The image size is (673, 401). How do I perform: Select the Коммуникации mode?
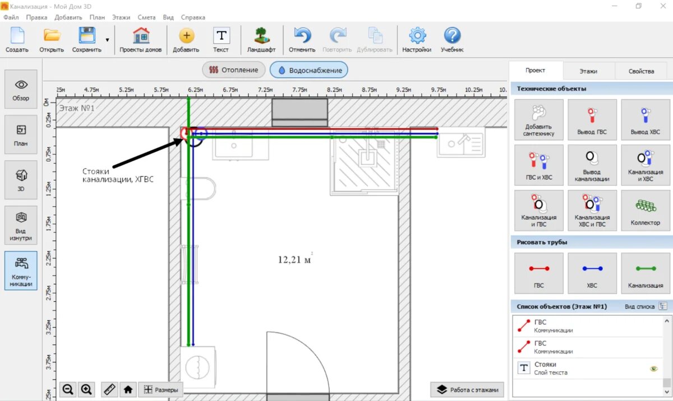coord(21,271)
